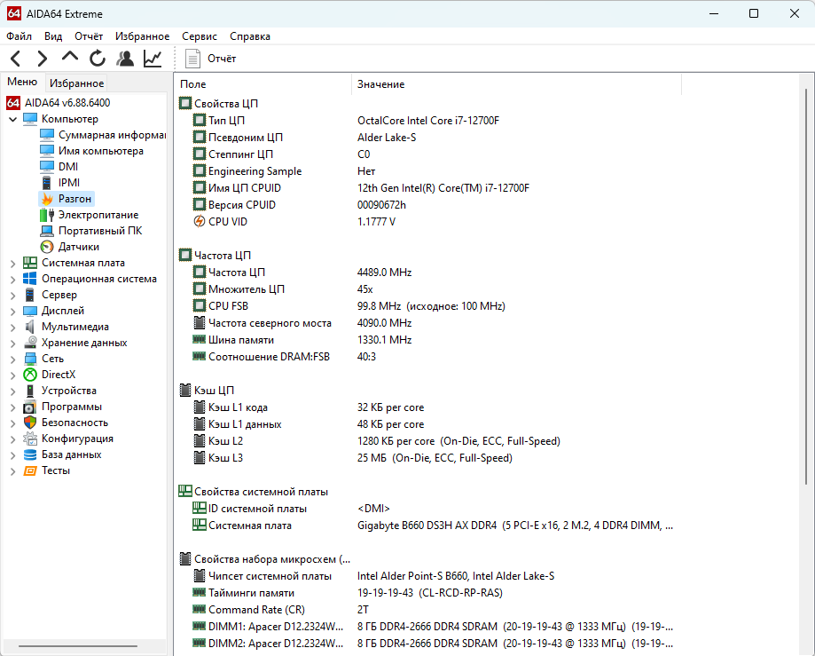Open Суммарная информация via its icon

pyautogui.click(x=47, y=134)
